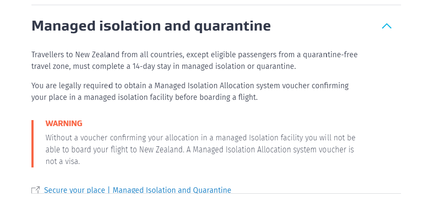The image size is (435, 198).
Task: Select the warning paragraph about voucher allocation
Action: point(200,149)
